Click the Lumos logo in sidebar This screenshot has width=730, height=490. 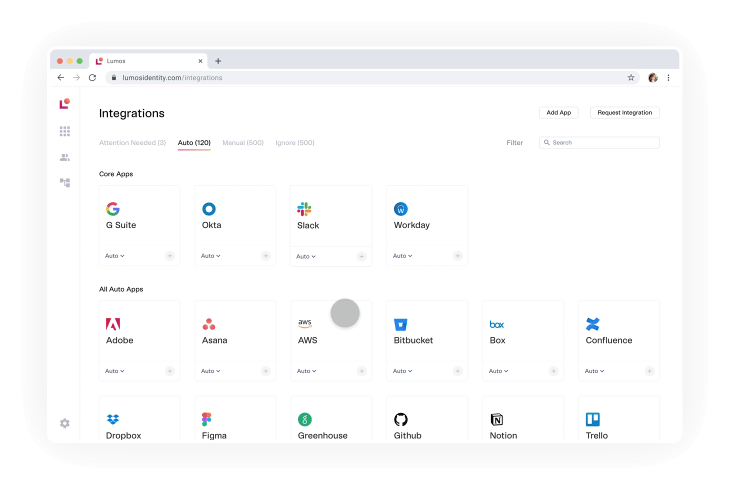[x=64, y=103]
